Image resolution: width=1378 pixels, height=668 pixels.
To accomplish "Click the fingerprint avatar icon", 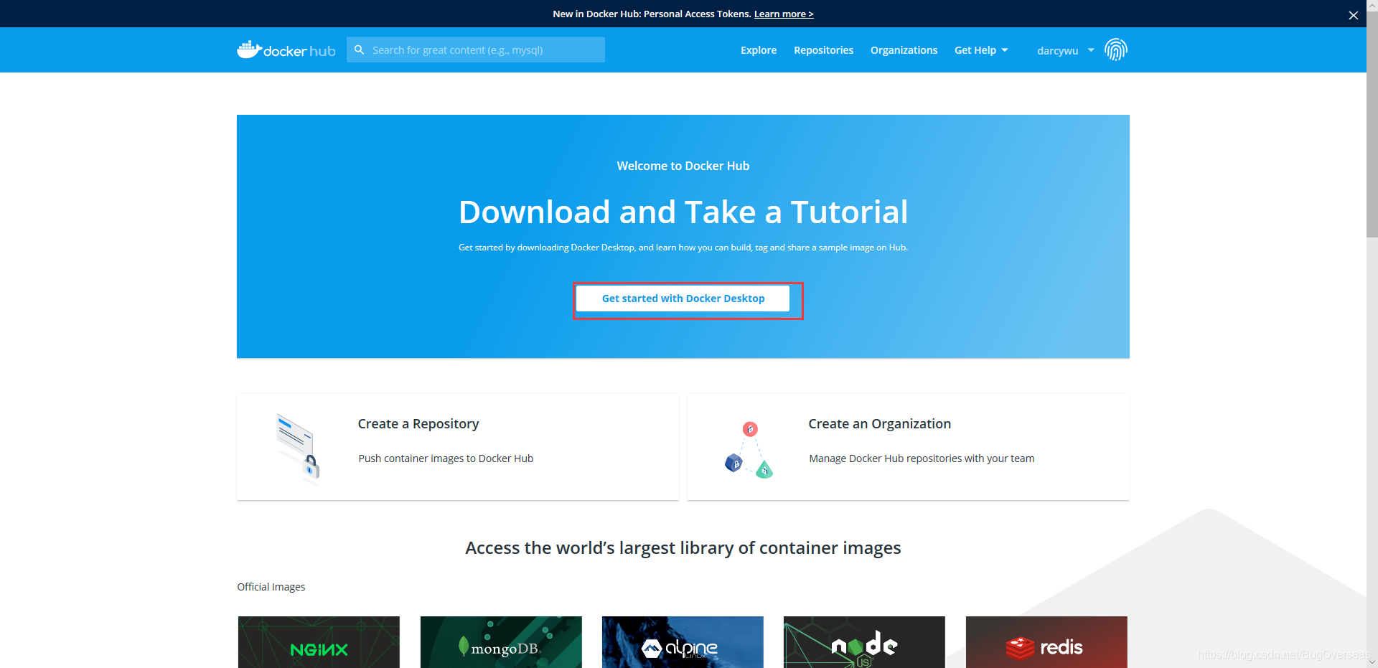I will pyautogui.click(x=1116, y=50).
